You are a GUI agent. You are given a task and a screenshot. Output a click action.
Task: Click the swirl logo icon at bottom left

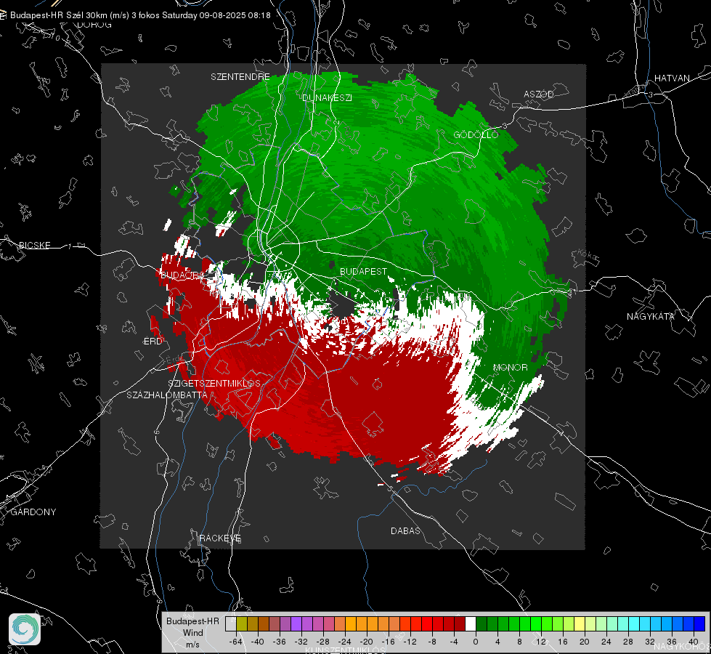coord(25,629)
